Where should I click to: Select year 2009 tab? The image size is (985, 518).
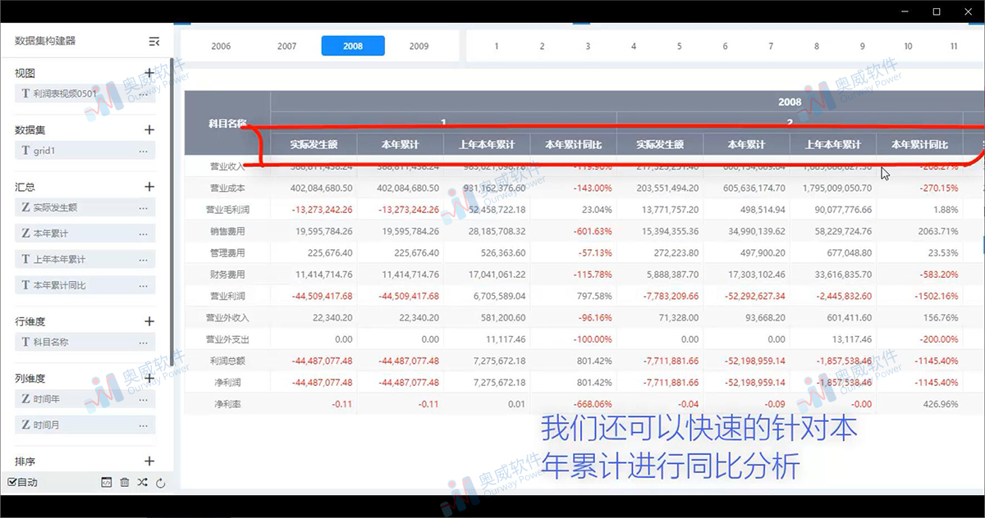419,47
